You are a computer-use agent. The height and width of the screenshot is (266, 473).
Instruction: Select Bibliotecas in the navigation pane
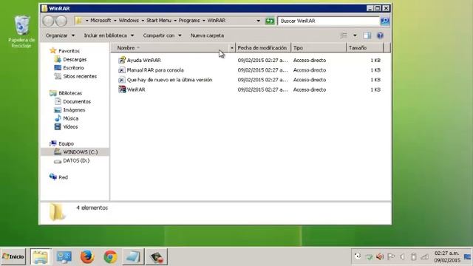pos(70,93)
